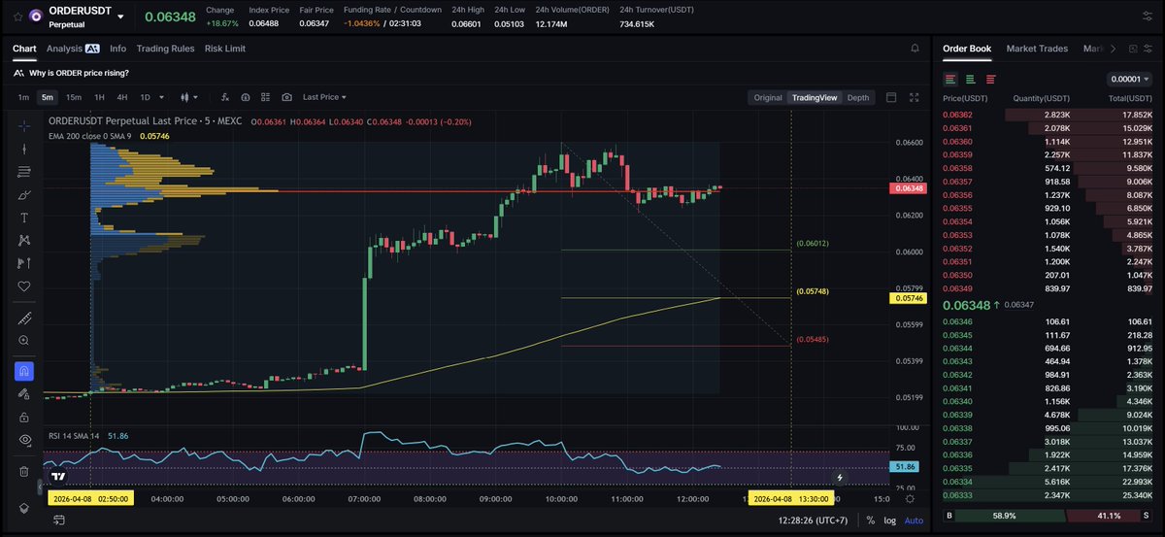Open the 0.00001 depth precision dropdown
Image resolution: width=1165 pixels, height=537 pixels.
tap(1128, 79)
